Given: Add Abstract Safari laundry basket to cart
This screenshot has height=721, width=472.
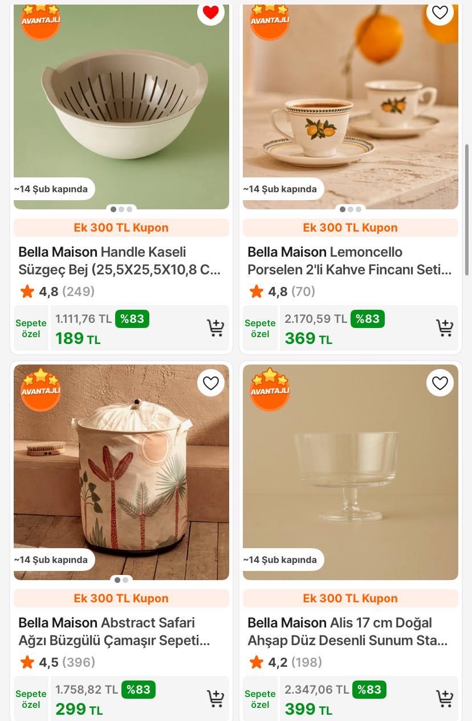Looking at the screenshot, I should 215,699.
